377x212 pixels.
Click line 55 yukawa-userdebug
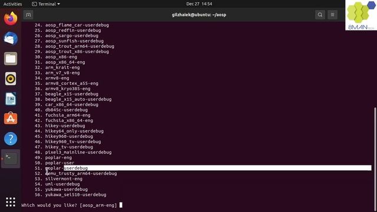(61, 189)
